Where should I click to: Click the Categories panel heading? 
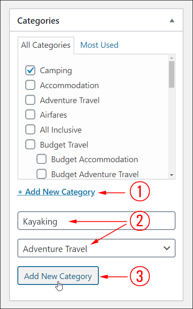[38, 21]
